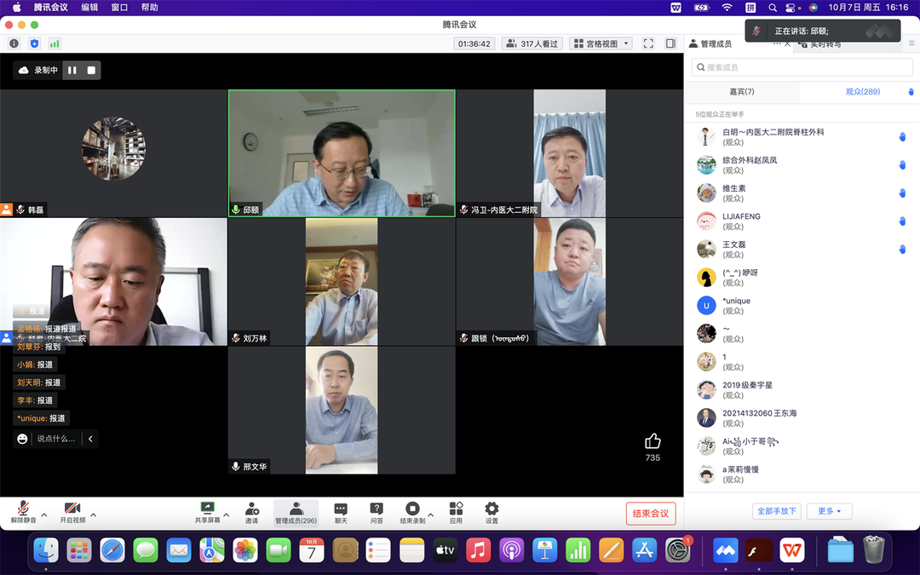Open the chat (聊天) panel
Viewport: 920px width, 575px height.
point(341,509)
